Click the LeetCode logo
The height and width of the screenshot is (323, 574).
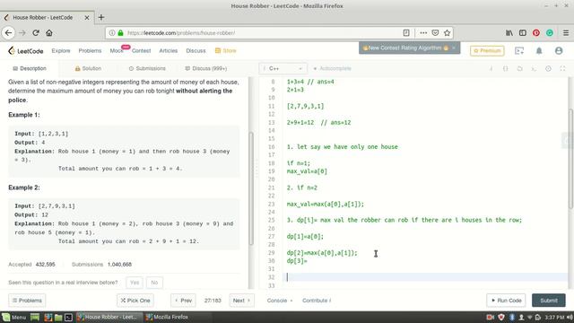click(26, 51)
